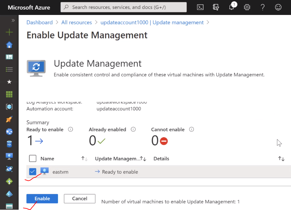Image resolution: width=291 pixels, height=210 pixels.
Task: Send feedback via the smiley icon
Action: [x=278, y=7]
